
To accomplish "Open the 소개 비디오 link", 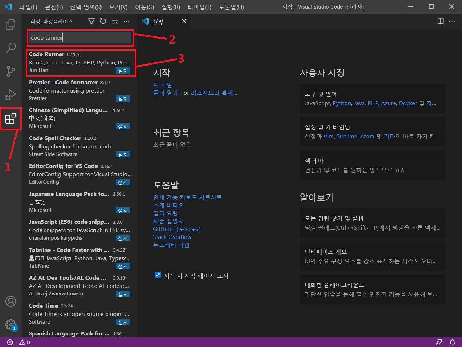I will (169, 205).
